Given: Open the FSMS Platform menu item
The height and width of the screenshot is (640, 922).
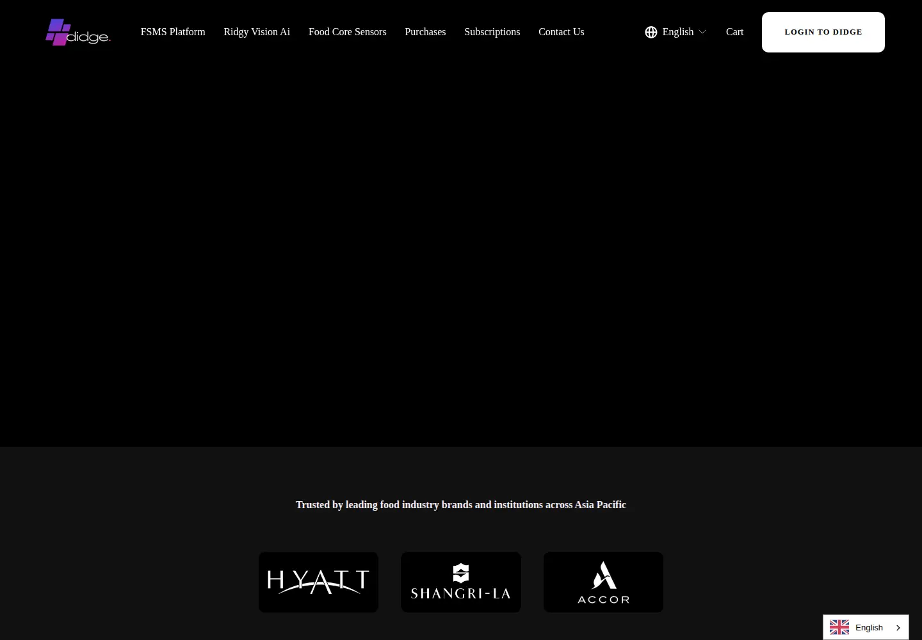Looking at the screenshot, I should pyautogui.click(x=173, y=32).
